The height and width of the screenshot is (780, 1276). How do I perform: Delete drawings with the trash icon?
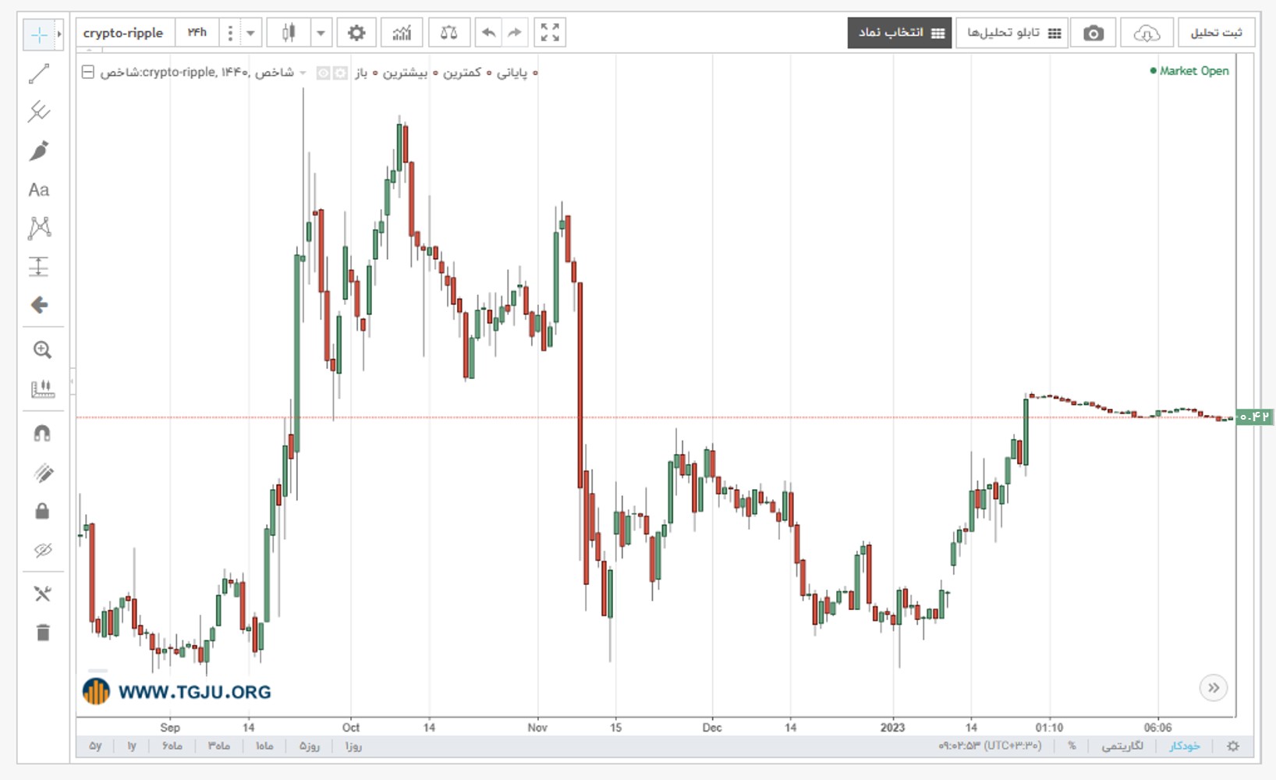(42, 633)
